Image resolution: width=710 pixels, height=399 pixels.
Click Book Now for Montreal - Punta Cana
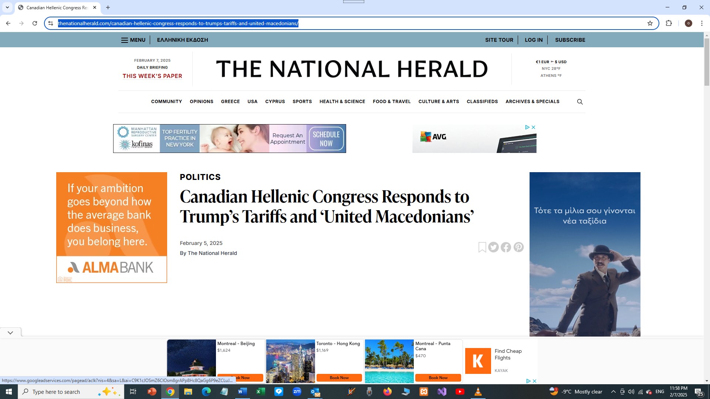point(438,378)
